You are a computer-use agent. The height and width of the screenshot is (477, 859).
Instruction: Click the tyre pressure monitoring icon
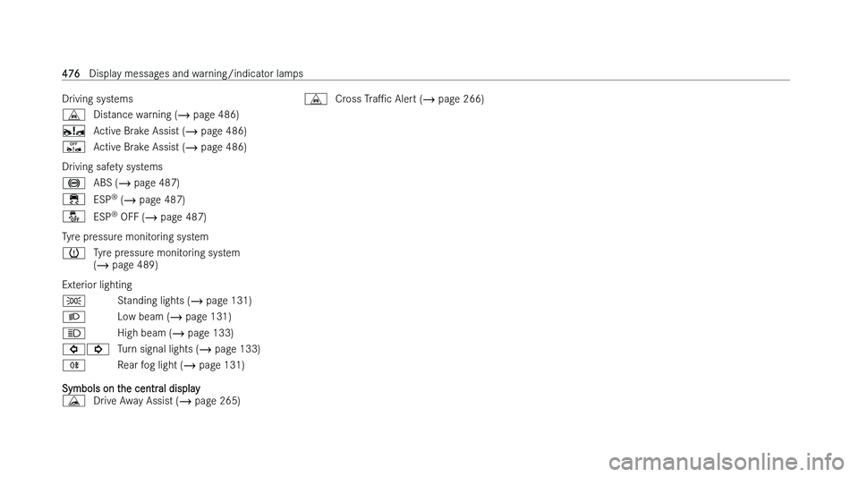(73, 253)
